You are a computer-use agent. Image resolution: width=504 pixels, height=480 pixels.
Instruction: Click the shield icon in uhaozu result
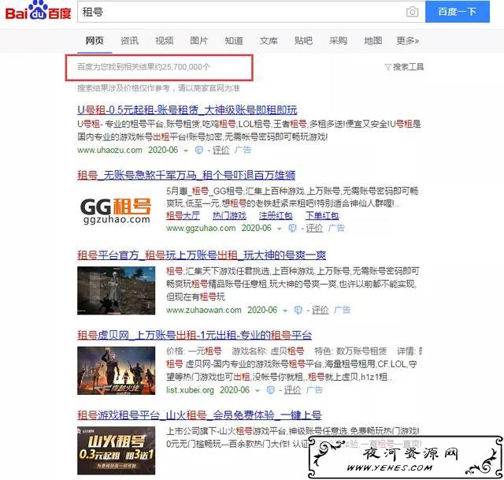199,150
